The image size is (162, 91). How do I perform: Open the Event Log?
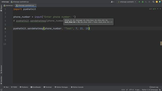coord(154,87)
